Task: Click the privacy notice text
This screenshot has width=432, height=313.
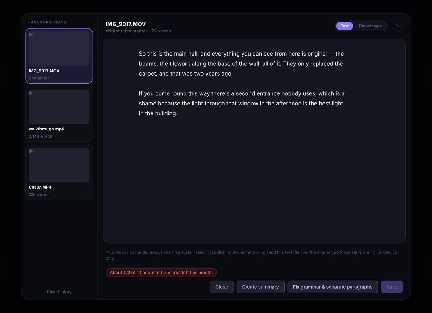Action: tap(251, 255)
